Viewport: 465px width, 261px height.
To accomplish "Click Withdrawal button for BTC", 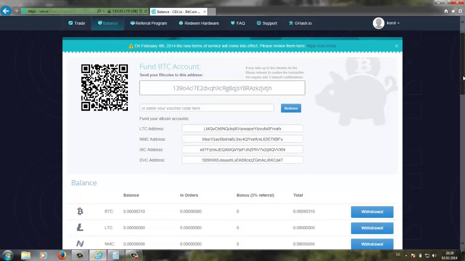I will (372, 212).
